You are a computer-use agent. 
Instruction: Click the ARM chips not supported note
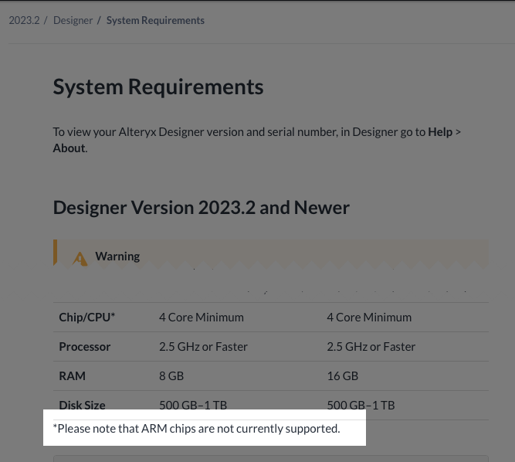196,428
